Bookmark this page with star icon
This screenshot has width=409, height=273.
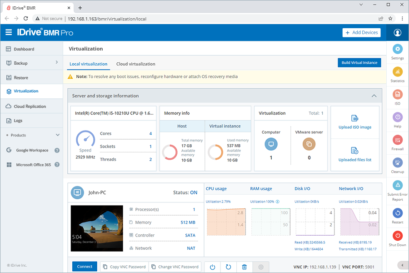click(390, 19)
